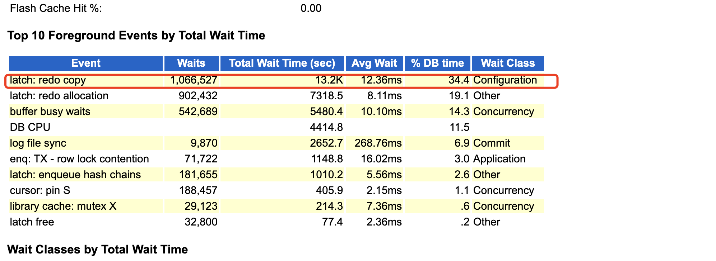Click the 1,066,527 waits value
The image size is (716, 261).
tap(194, 80)
